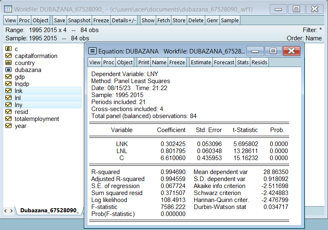Select the lngdp series icon
328x230 pixels.
(x=8, y=84)
